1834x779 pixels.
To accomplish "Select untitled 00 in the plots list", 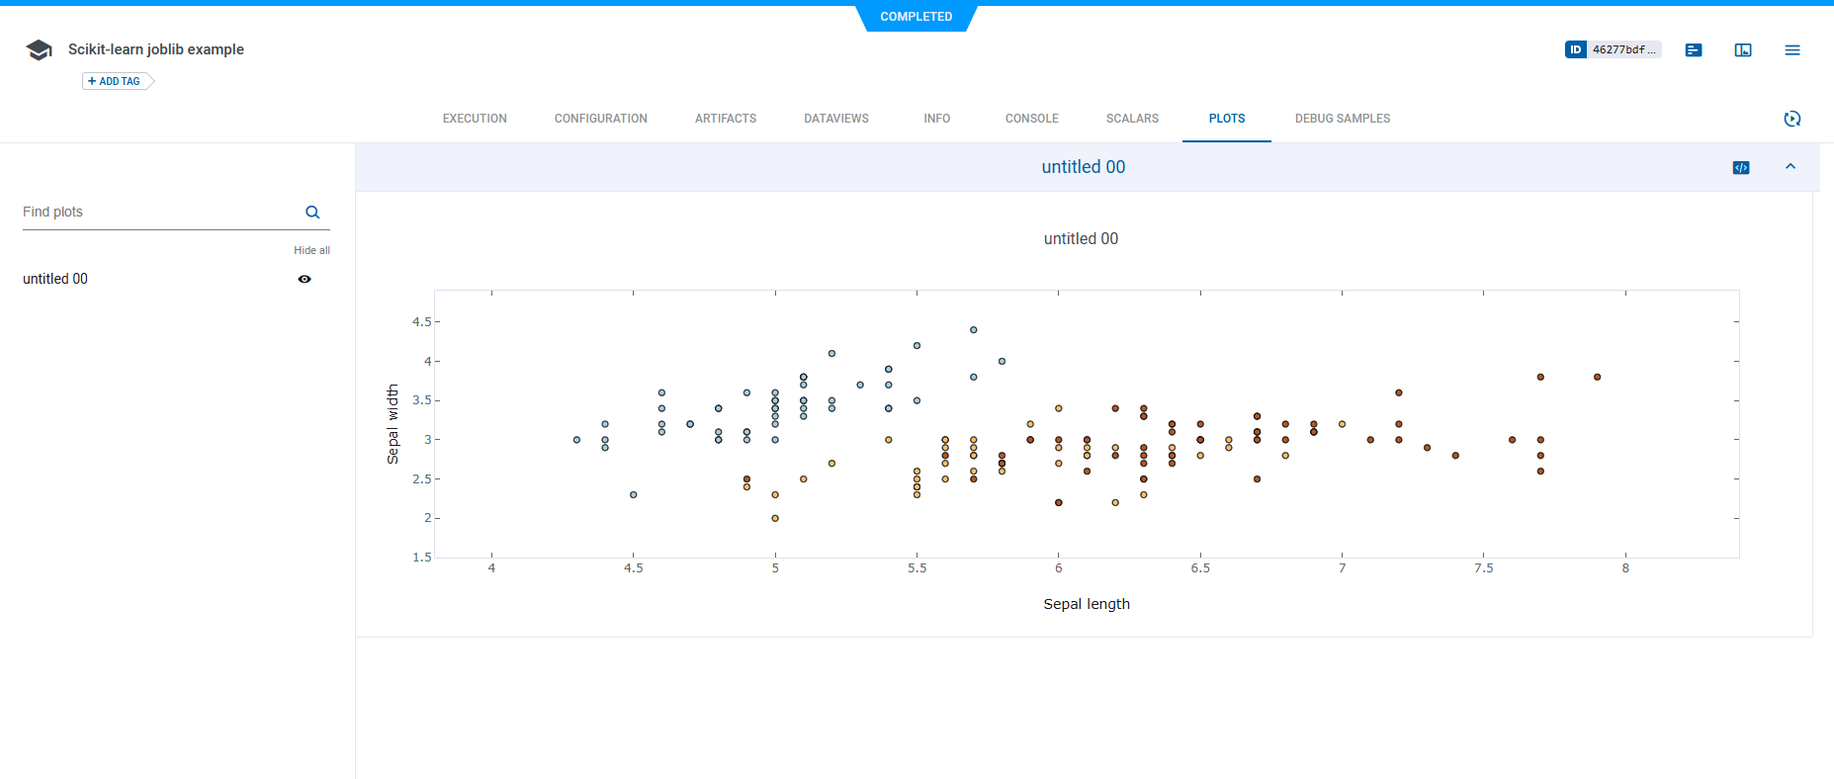I will [x=55, y=280].
